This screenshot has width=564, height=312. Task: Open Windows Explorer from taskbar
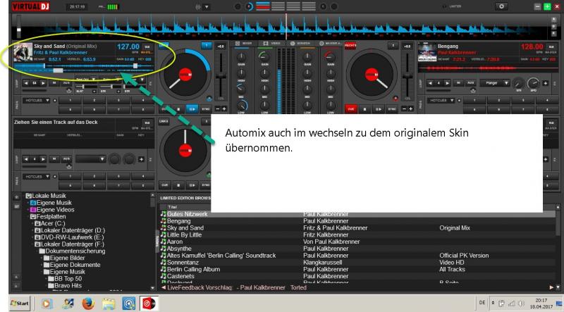click(109, 304)
